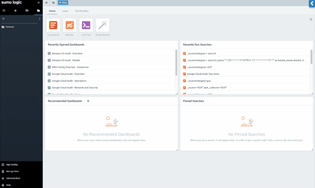Open Google Cloud Audit Top Users search
Viewport: 315px width, 188px height.
(x=203, y=74)
